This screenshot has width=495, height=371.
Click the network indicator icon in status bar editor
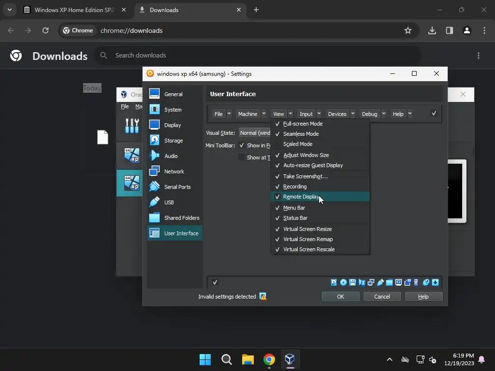point(371,282)
